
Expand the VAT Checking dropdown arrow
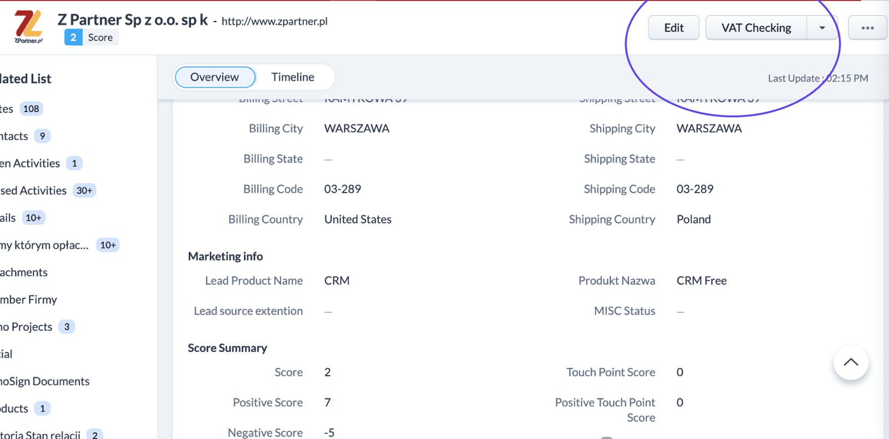822,28
